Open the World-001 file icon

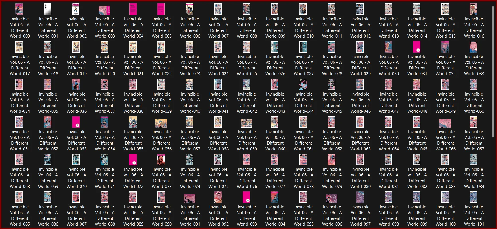click(x=48, y=9)
